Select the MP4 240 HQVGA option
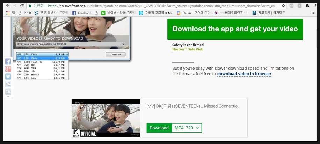Viewport: 320px width, 144px height. pos(43,75)
